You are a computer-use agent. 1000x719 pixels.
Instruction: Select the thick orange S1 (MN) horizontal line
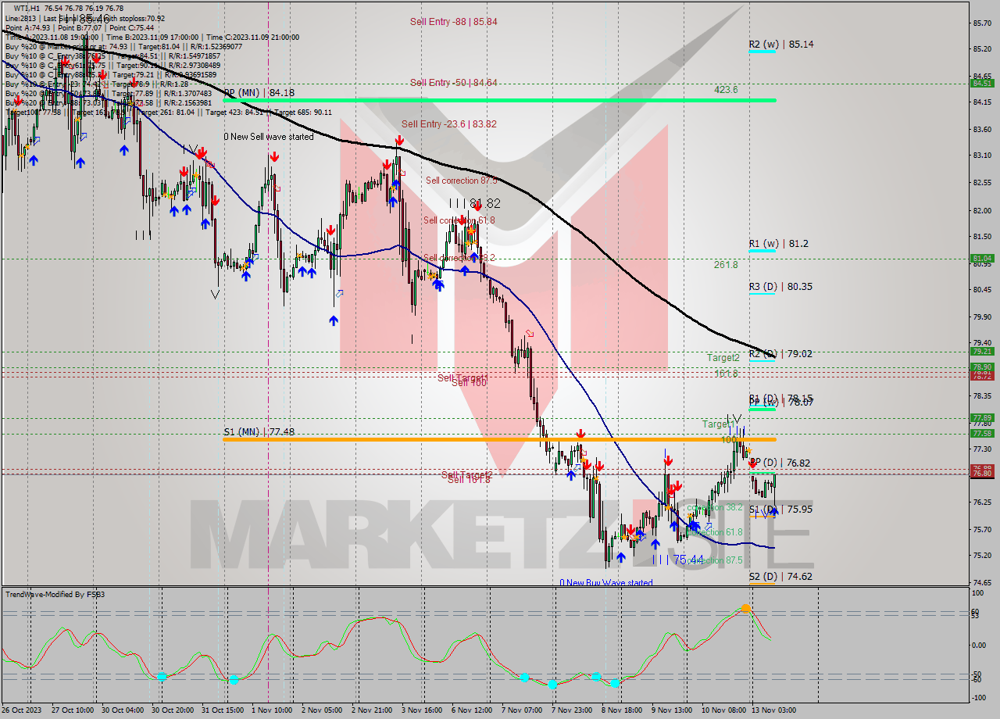tap(500, 439)
